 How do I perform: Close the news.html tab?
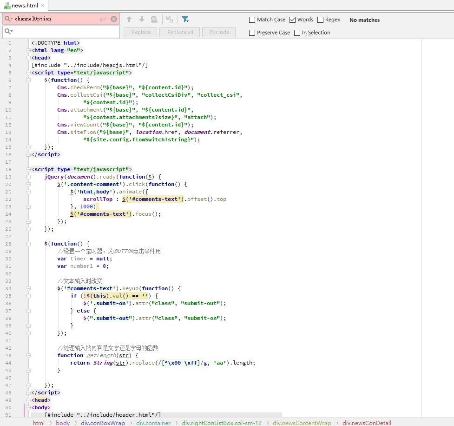(x=42, y=6)
